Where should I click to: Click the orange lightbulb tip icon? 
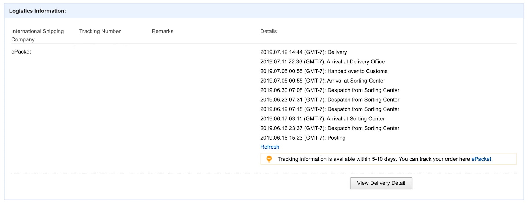269,159
